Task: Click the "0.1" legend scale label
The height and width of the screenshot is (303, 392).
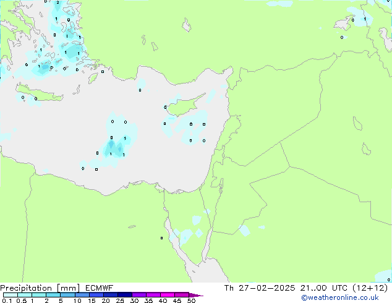Action: pos(7,301)
